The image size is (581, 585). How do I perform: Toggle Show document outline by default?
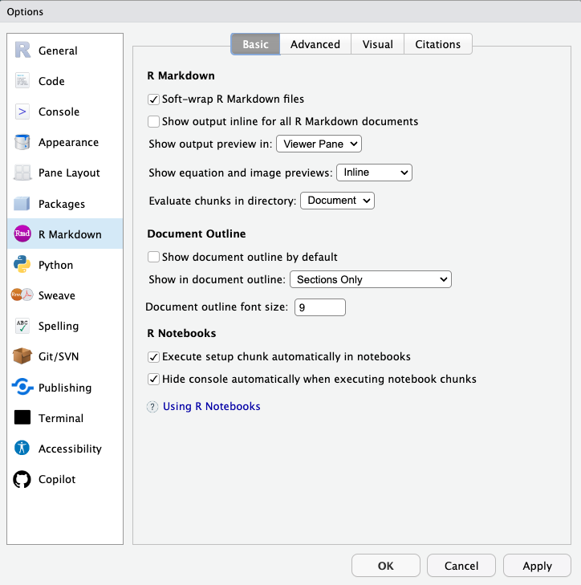pos(154,258)
